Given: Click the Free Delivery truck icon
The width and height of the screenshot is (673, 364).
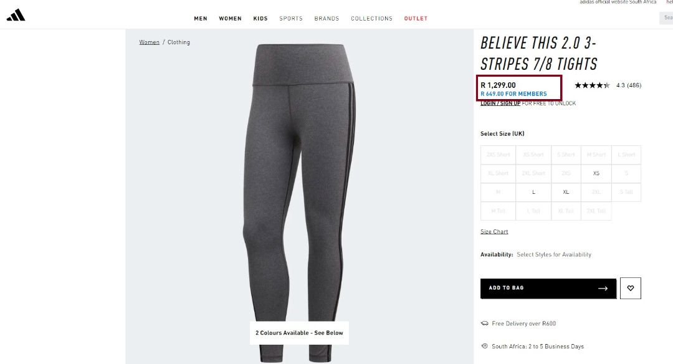Looking at the screenshot, I should click(x=485, y=323).
